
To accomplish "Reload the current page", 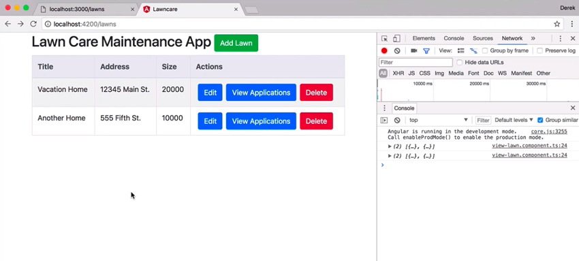I will click(33, 24).
